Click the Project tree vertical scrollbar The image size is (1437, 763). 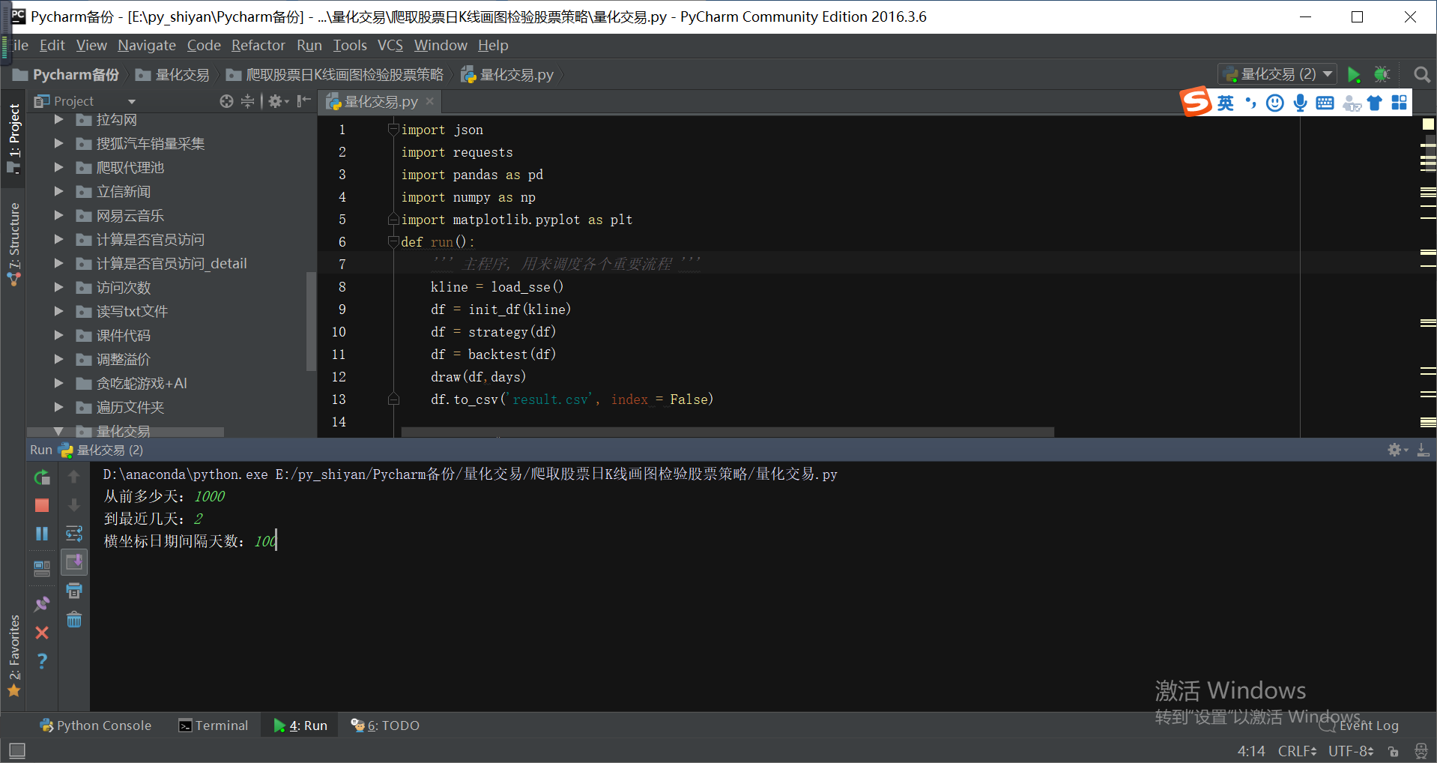point(311,321)
